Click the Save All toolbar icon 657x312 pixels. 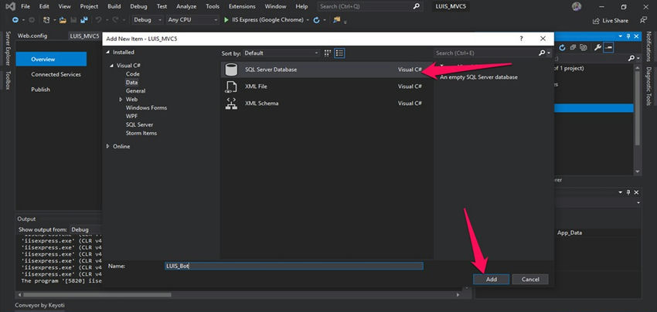83,19
